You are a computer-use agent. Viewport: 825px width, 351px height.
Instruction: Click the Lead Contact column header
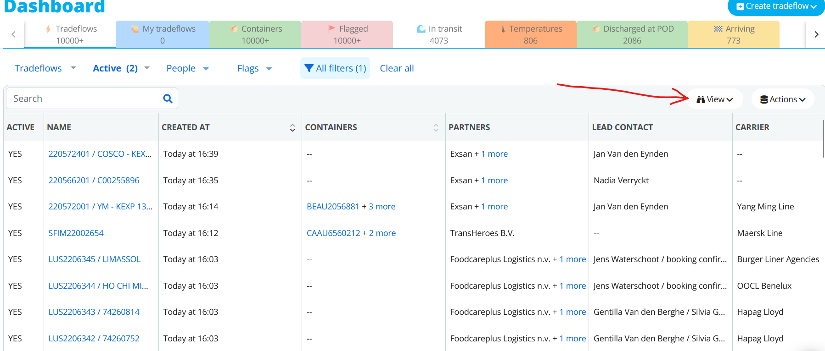622,127
